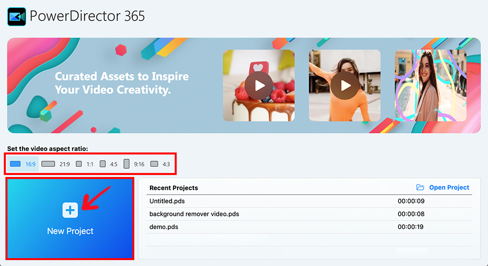488x266 pixels.
Task: Select the 21:9 aspect ratio
Action: coord(56,164)
